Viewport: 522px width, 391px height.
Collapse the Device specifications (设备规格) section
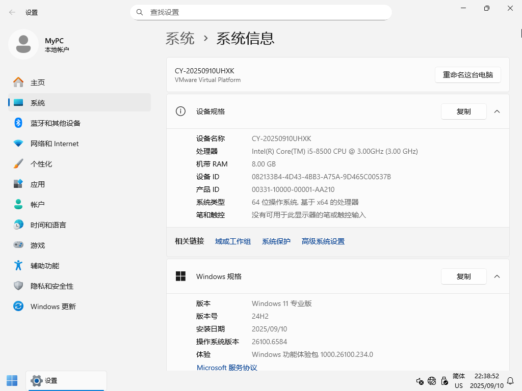click(497, 111)
